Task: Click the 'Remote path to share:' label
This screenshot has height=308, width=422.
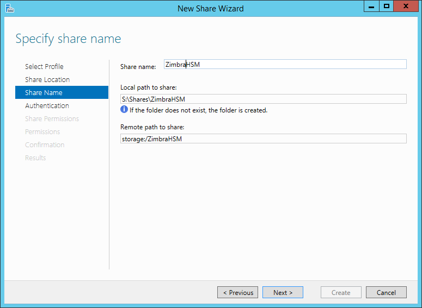Action: [152, 127]
